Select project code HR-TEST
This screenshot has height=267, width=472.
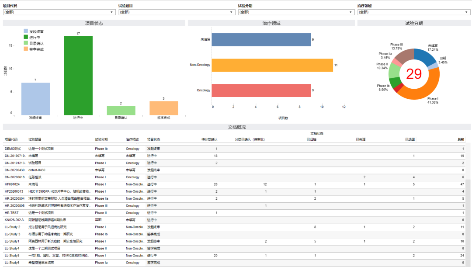[12, 213]
